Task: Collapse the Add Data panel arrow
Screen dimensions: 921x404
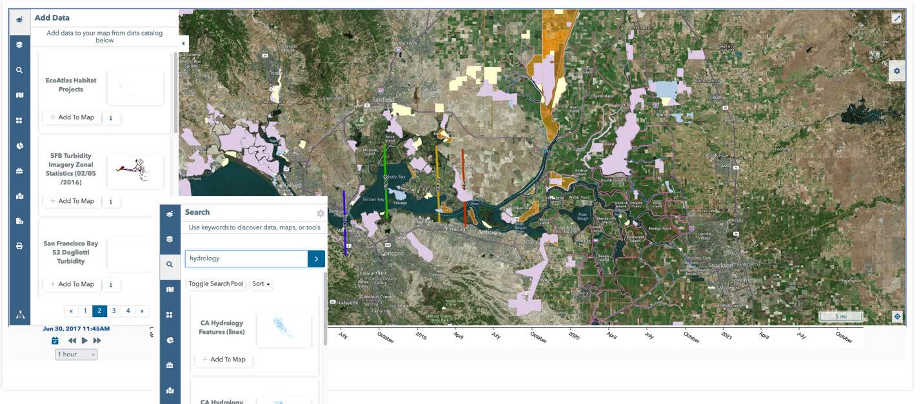Action: tap(183, 43)
